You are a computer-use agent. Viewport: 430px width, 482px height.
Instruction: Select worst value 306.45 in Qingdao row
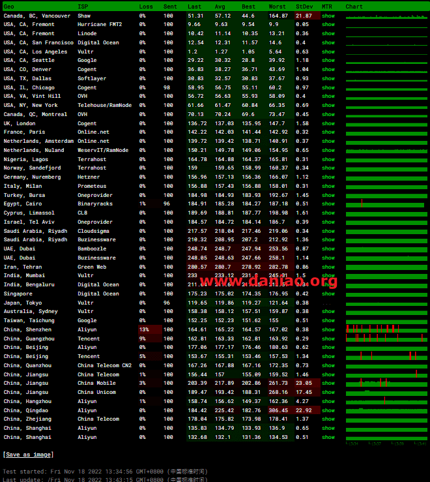coord(281,411)
